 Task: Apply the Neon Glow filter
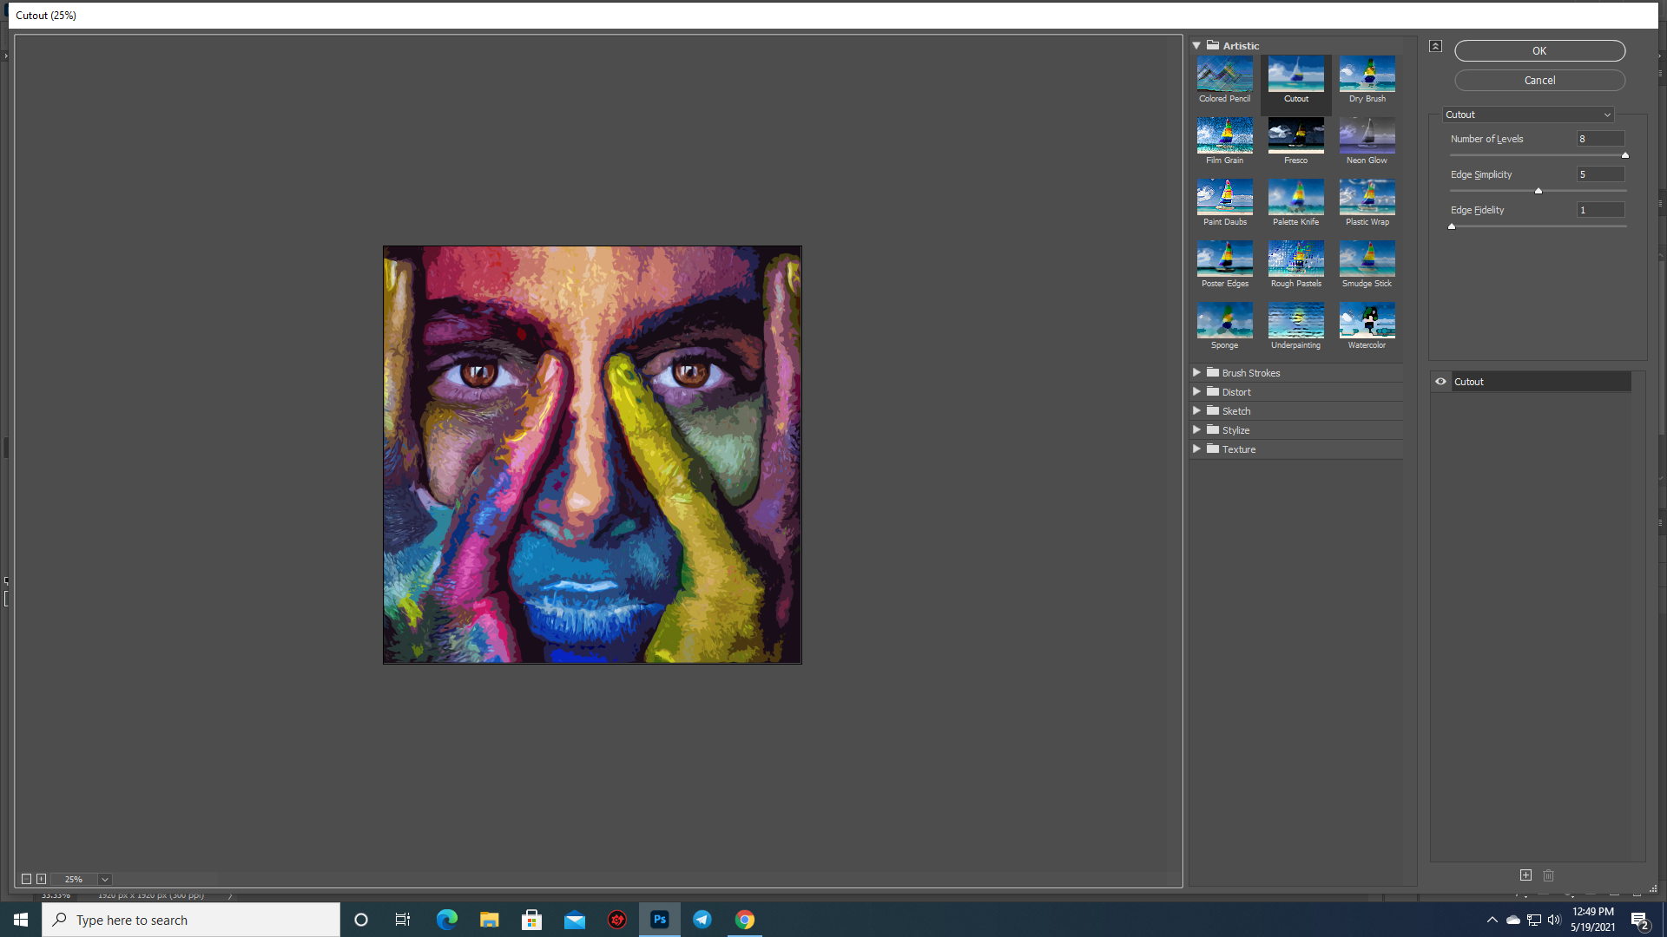tap(1367, 141)
